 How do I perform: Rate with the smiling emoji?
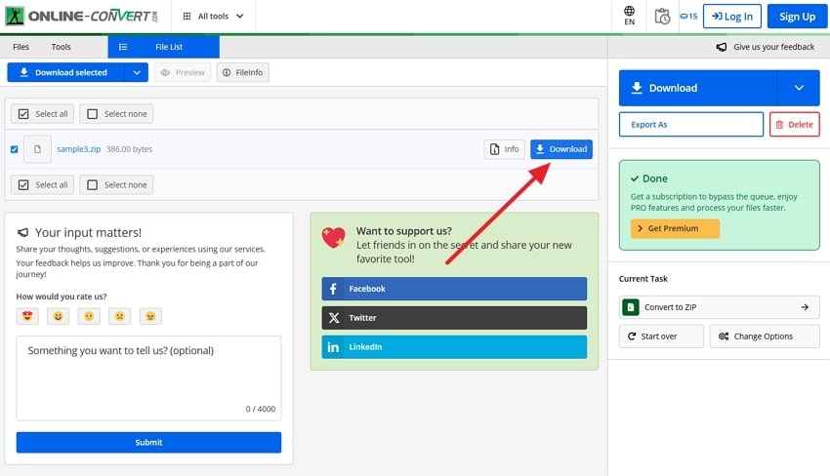coord(59,316)
